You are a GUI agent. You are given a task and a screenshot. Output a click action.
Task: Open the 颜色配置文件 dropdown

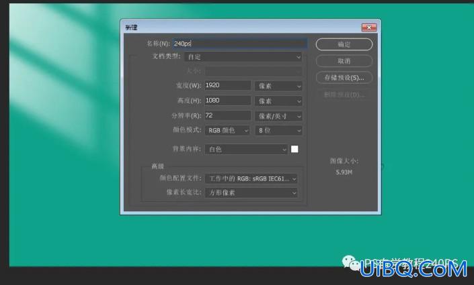[251, 178]
